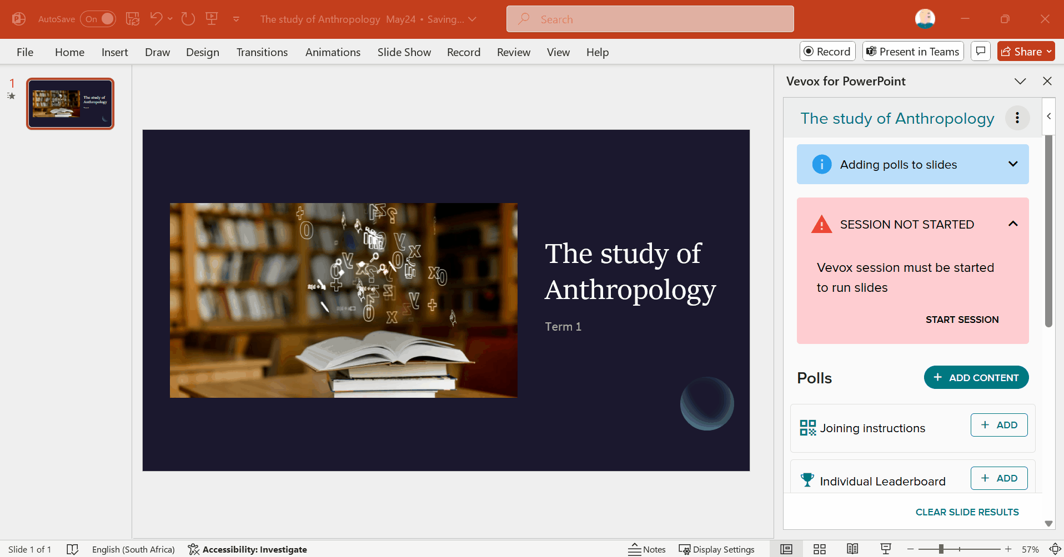Switch to the Transitions tab
This screenshot has height=557, width=1064.
tap(262, 52)
